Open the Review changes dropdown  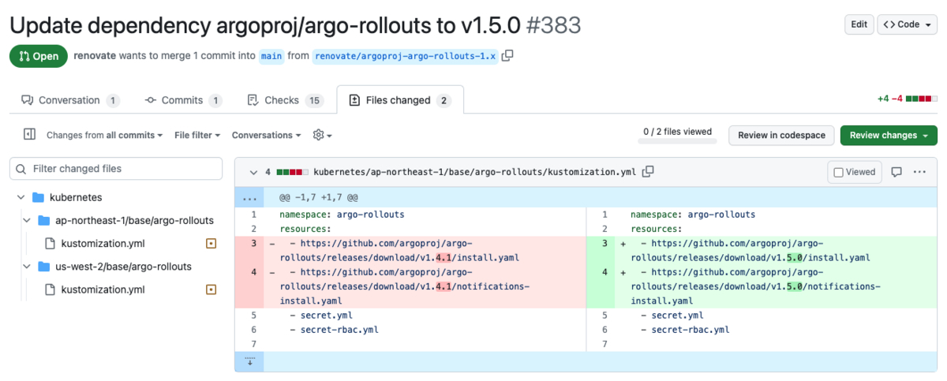[889, 135]
